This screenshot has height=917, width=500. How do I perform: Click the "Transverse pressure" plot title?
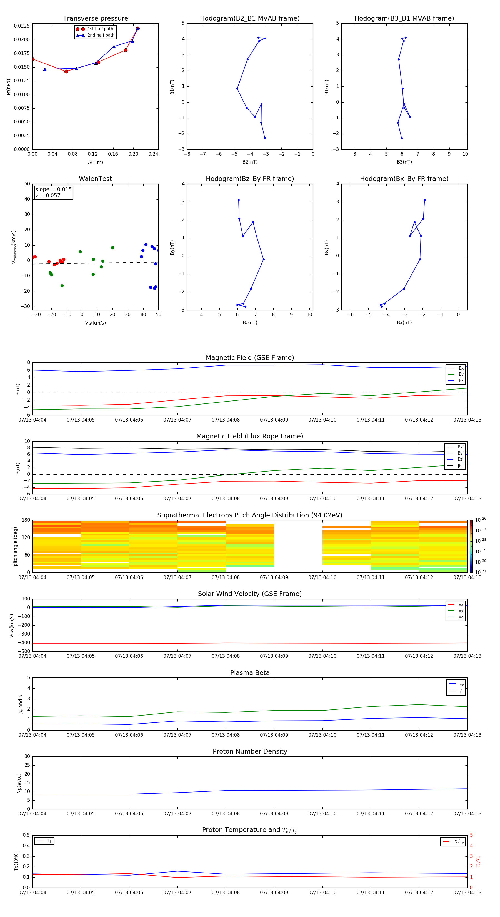coord(95,19)
